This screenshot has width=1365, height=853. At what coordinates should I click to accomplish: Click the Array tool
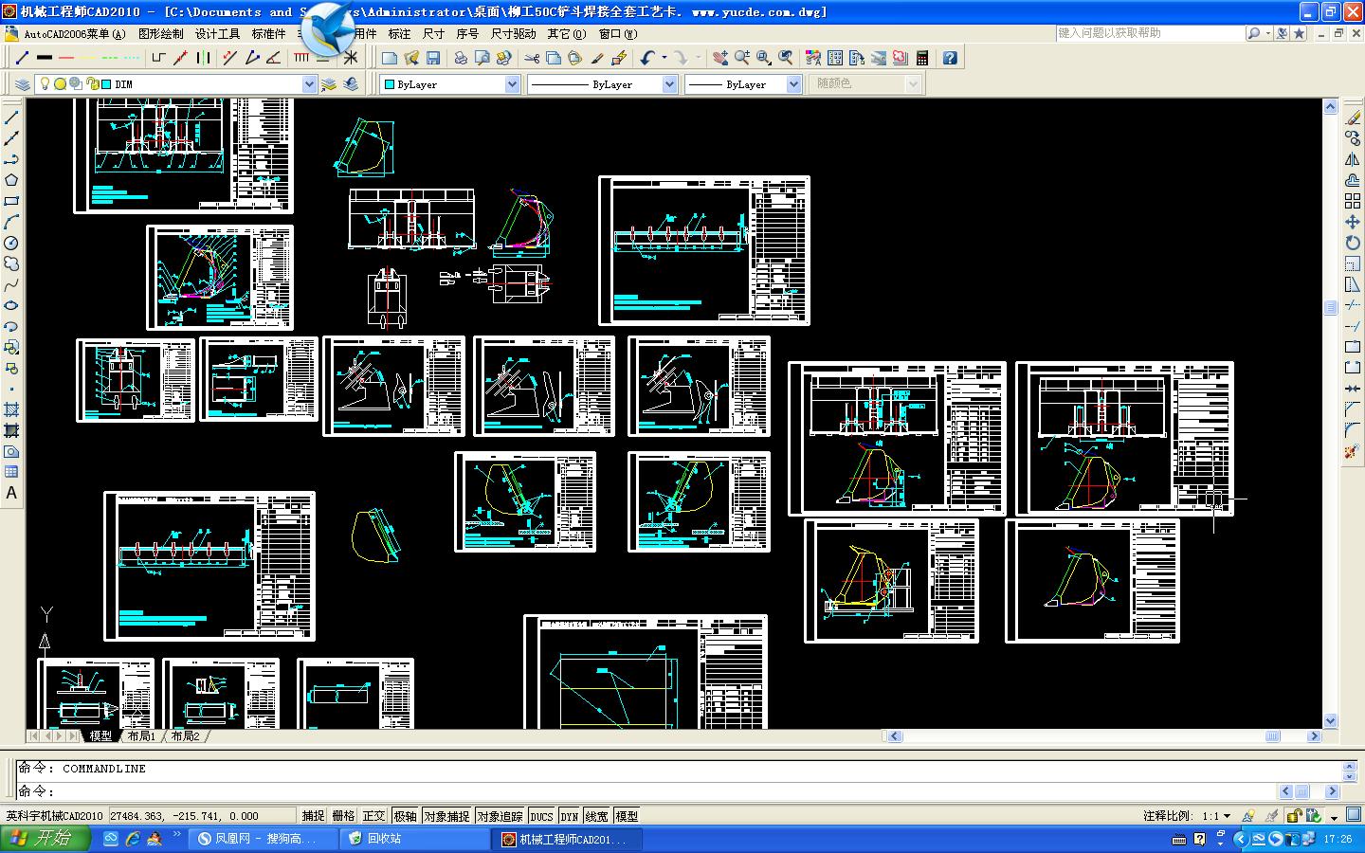1353,201
